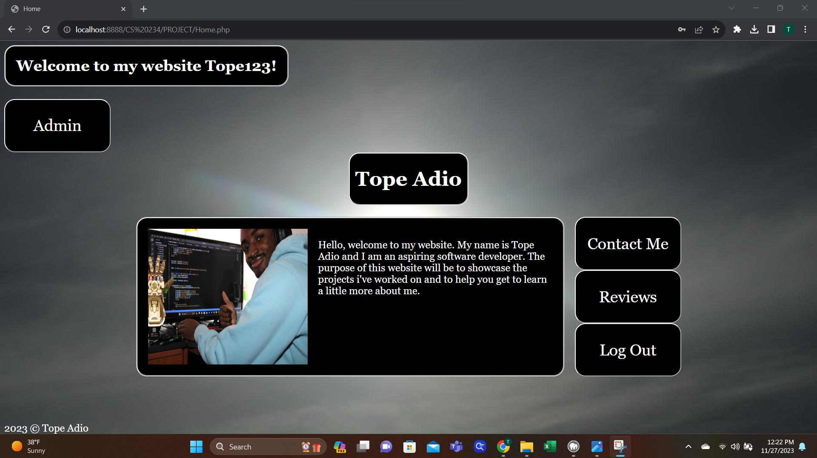Open Task View on the taskbar
The width and height of the screenshot is (817, 458).
[363, 447]
